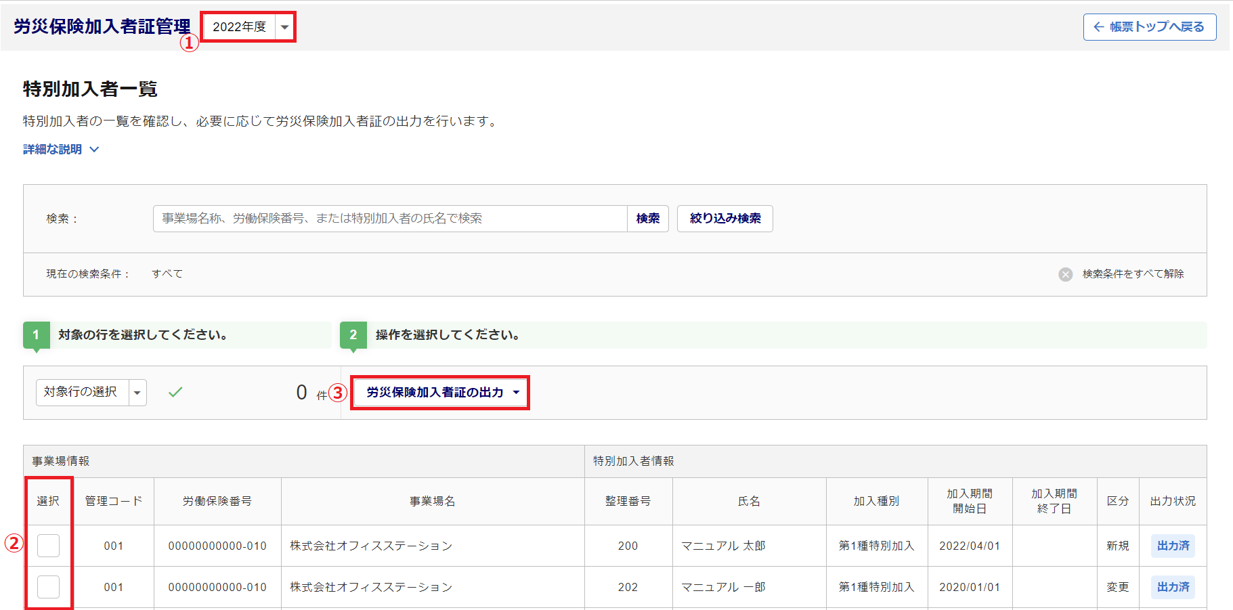Click the back arrow to 帳票トップへ戻る
1233x610 pixels.
click(x=1098, y=27)
